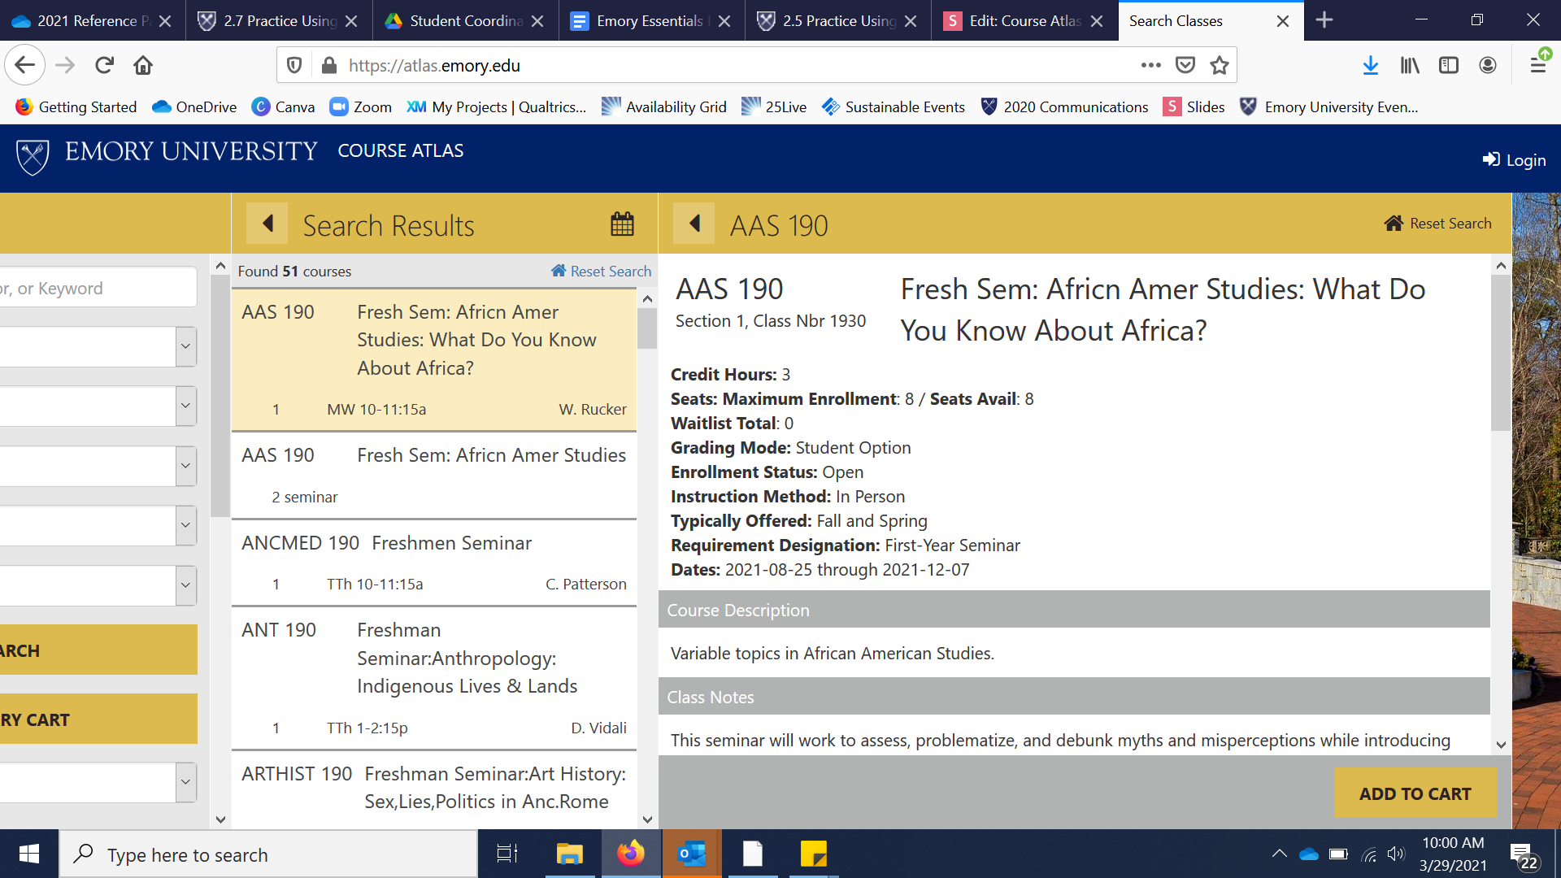Click the ADD TO CART button

point(1415,793)
